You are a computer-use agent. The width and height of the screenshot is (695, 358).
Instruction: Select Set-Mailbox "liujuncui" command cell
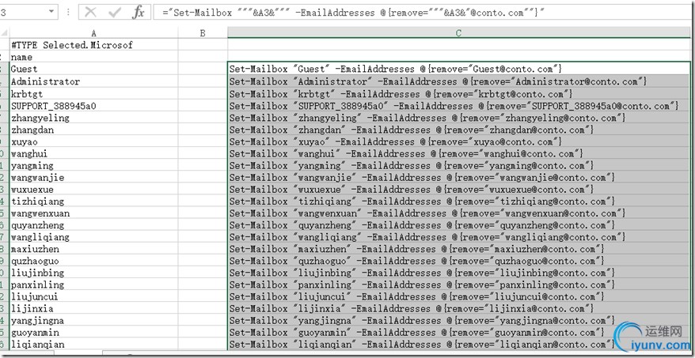459,296
